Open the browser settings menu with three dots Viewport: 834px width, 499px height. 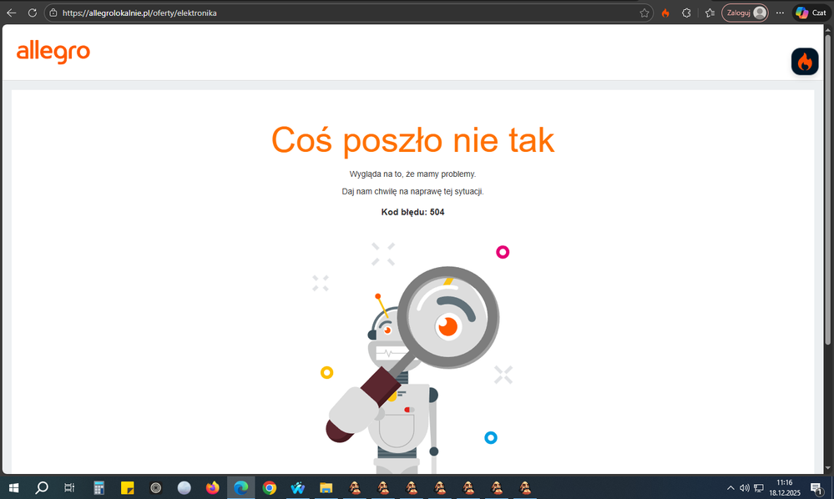(779, 13)
